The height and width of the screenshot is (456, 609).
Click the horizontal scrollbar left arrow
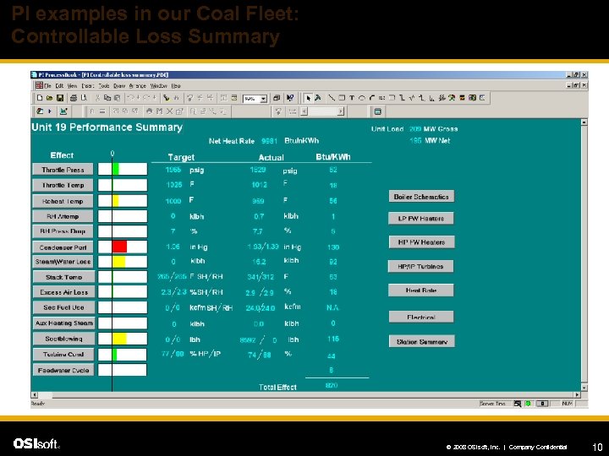coord(34,394)
